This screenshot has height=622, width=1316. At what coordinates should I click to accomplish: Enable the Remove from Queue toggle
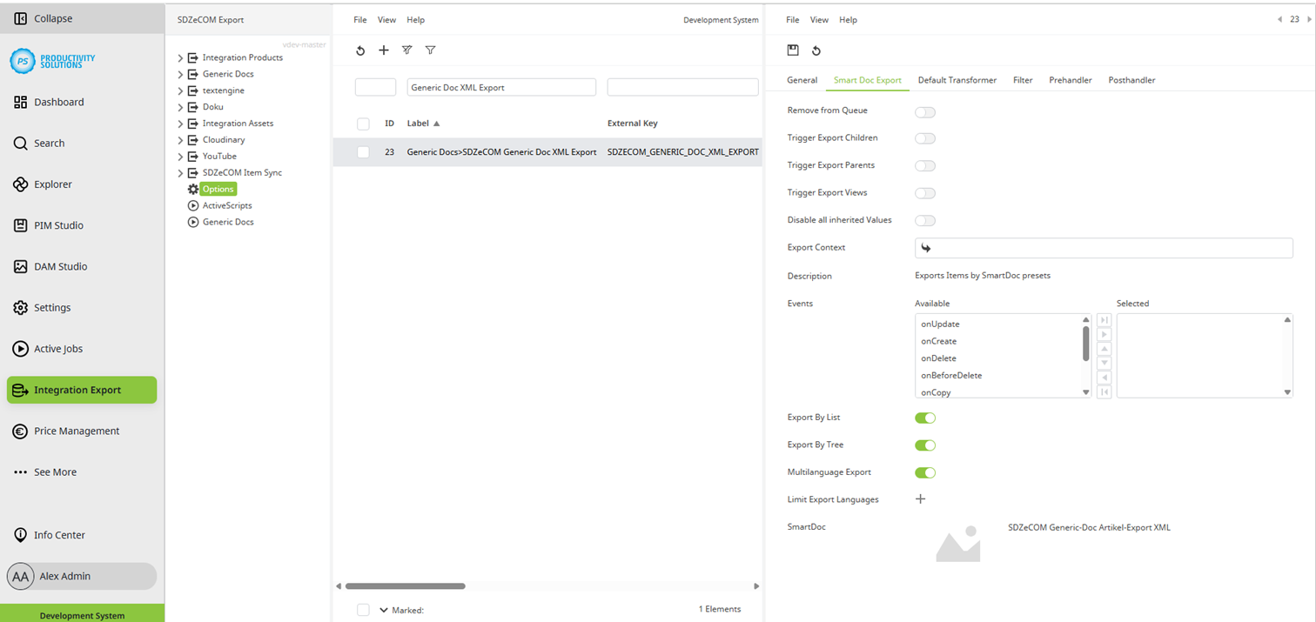(x=925, y=111)
